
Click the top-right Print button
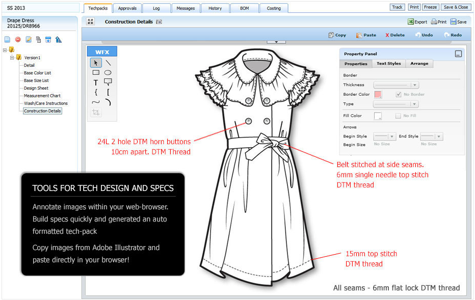pyautogui.click(x=414, y=7)
